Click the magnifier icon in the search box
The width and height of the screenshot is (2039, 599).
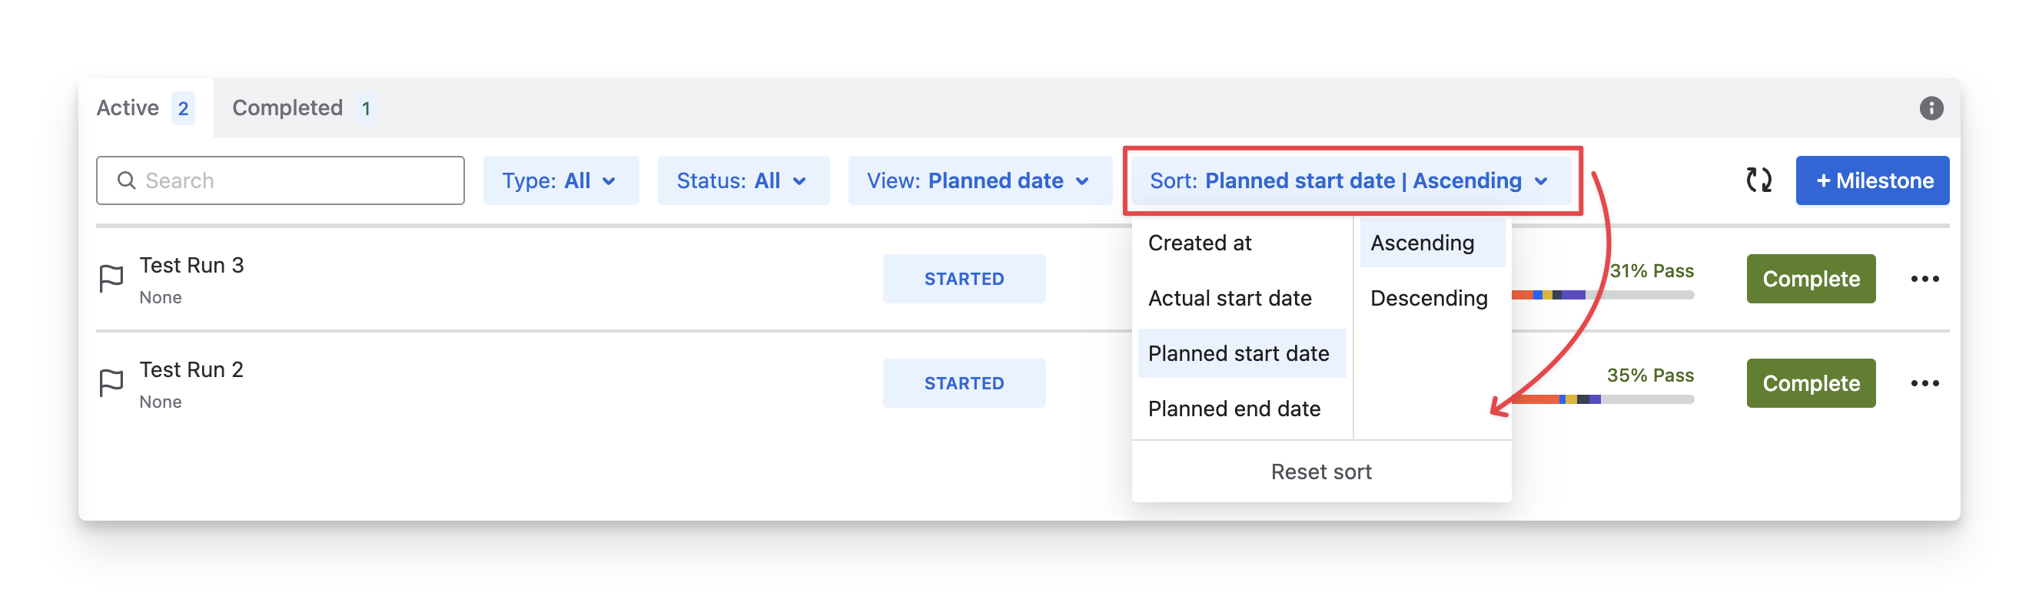click(x=127, y=180)
